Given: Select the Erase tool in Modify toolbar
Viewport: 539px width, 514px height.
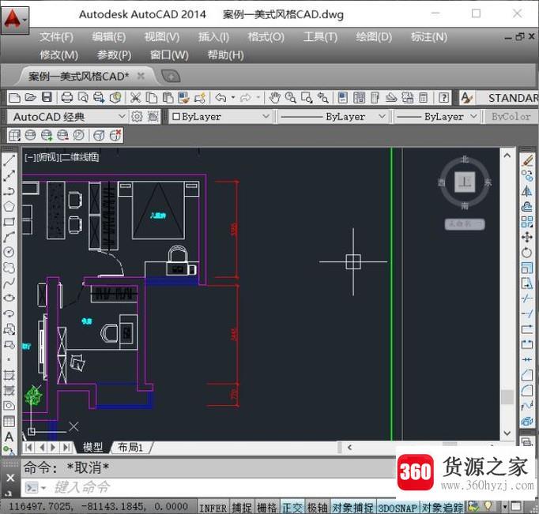Looking at the screenshot, I should pos(526,161).
